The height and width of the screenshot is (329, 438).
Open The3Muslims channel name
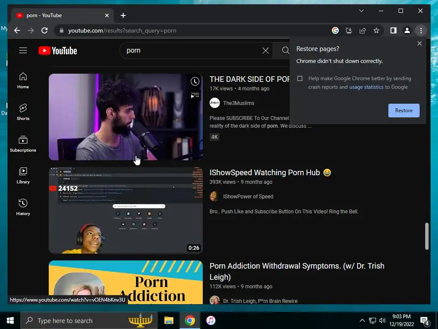point(239,103)
